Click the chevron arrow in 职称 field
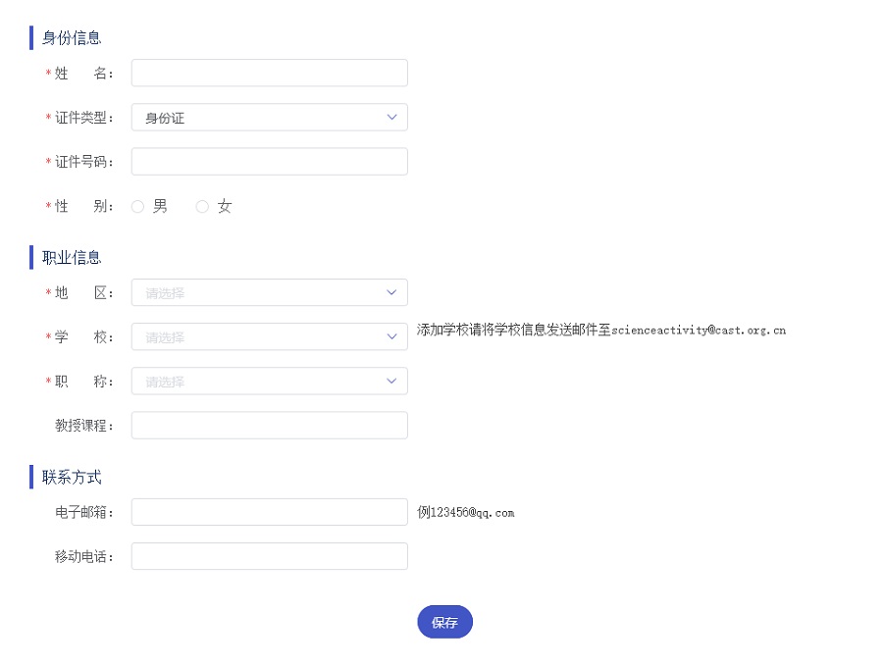The height and width of the screenshot is (666, 883). tap(391, 381)
